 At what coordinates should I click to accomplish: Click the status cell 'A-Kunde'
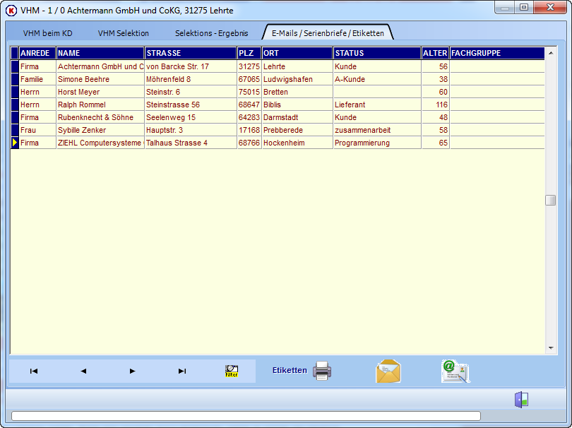pyautogui.click(x=377, y=79)
